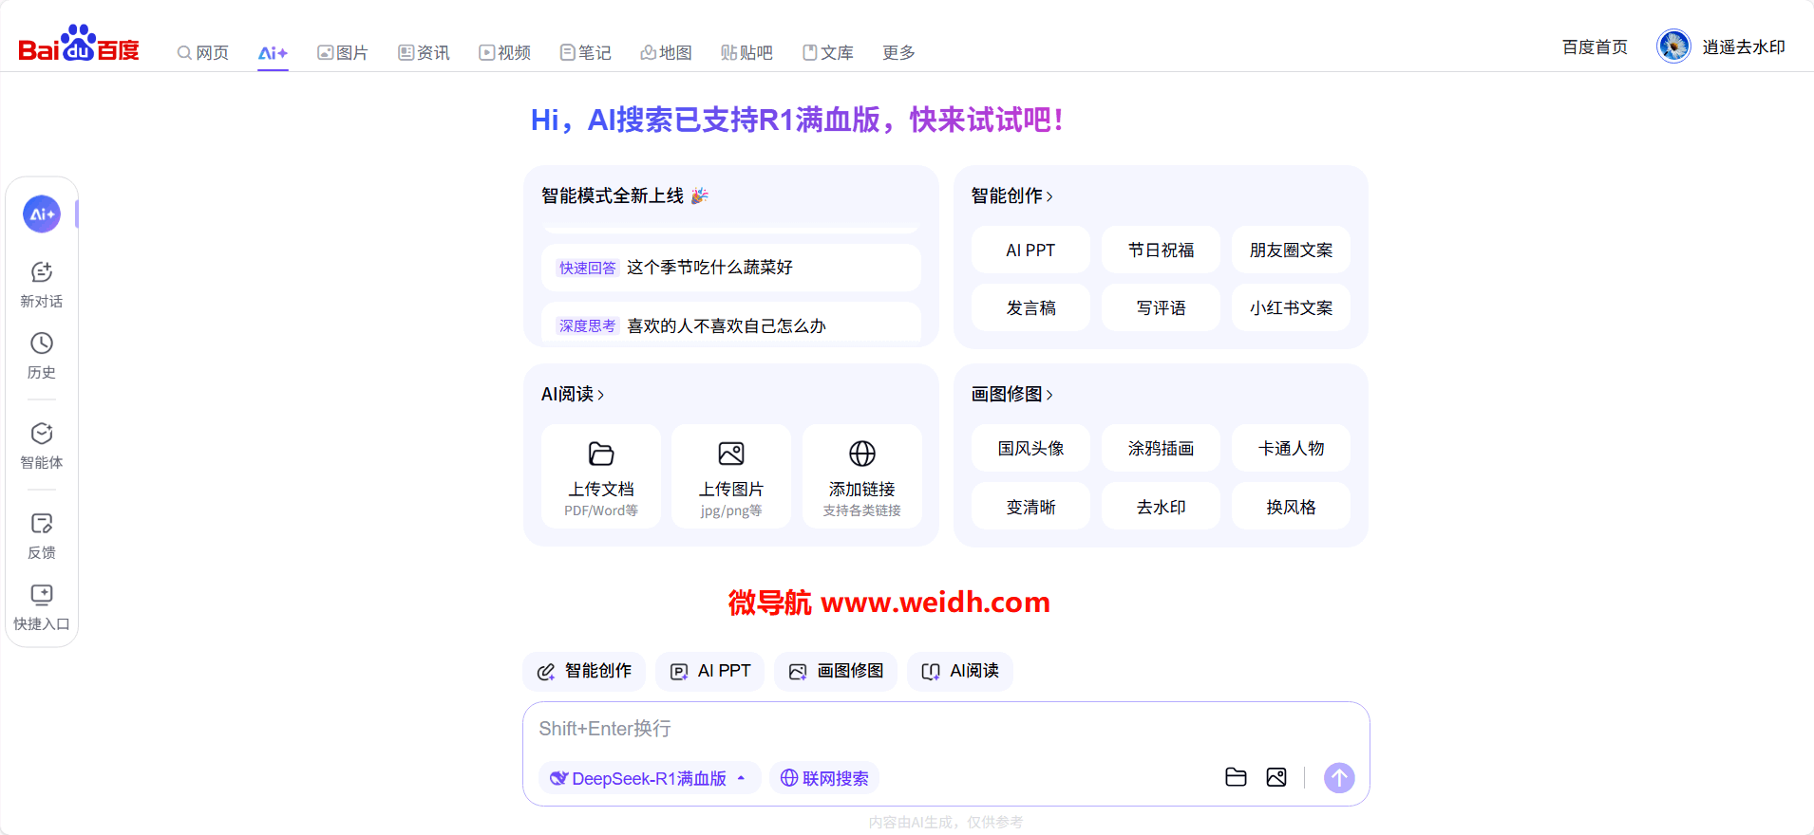This screenshot has width=1814, height=835.
Task: Select 朋友圈文案 creation option
Action: pos(1291,250)
